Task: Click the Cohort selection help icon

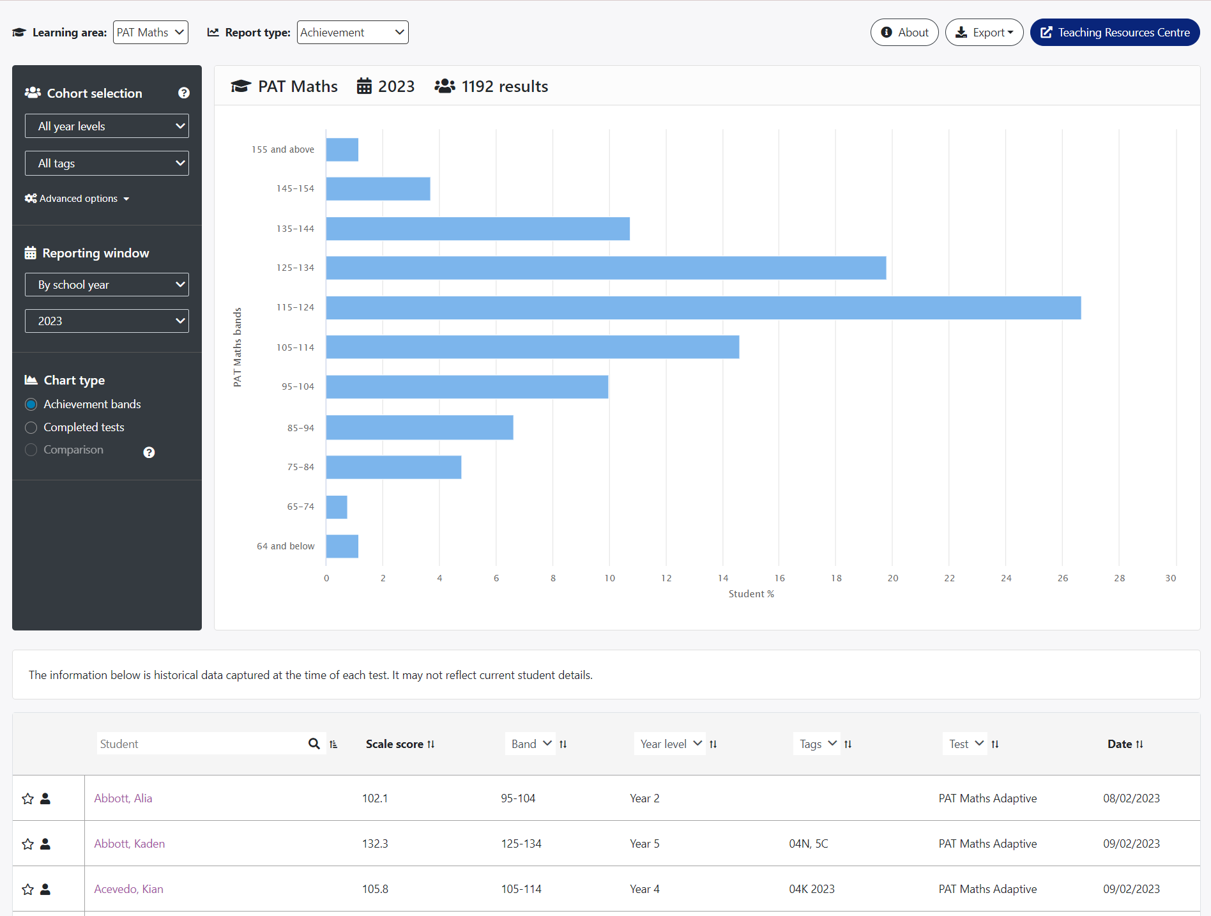Action: point(184,93)
